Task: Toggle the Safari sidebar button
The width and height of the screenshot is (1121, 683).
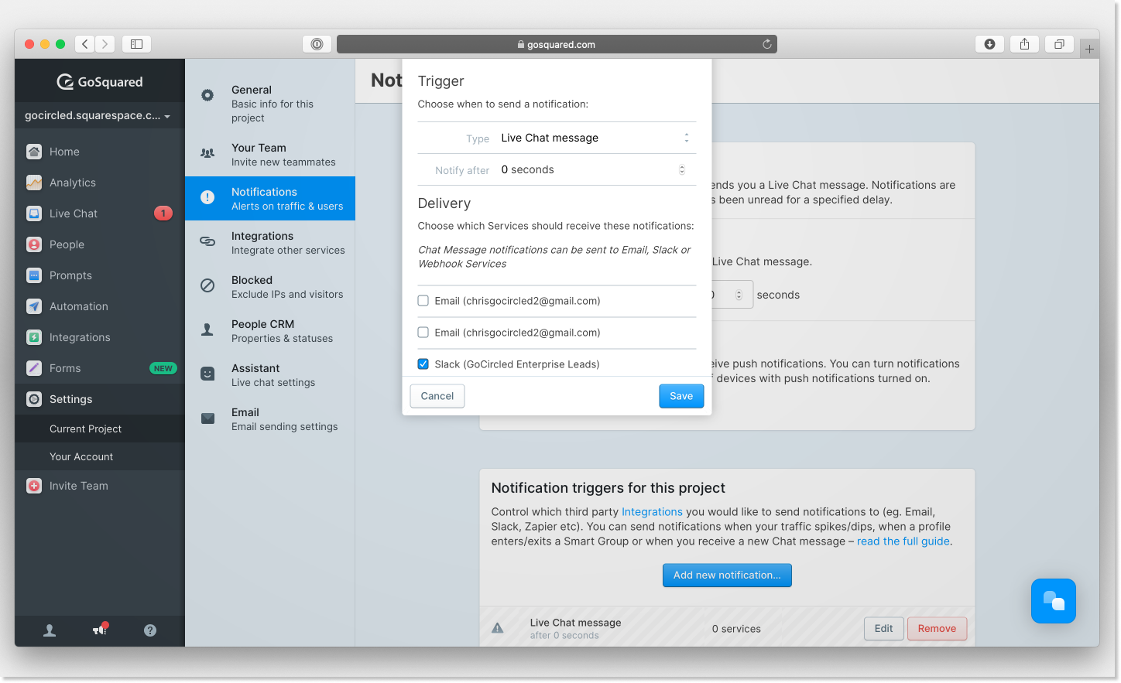Action: [x=136, y=44]
